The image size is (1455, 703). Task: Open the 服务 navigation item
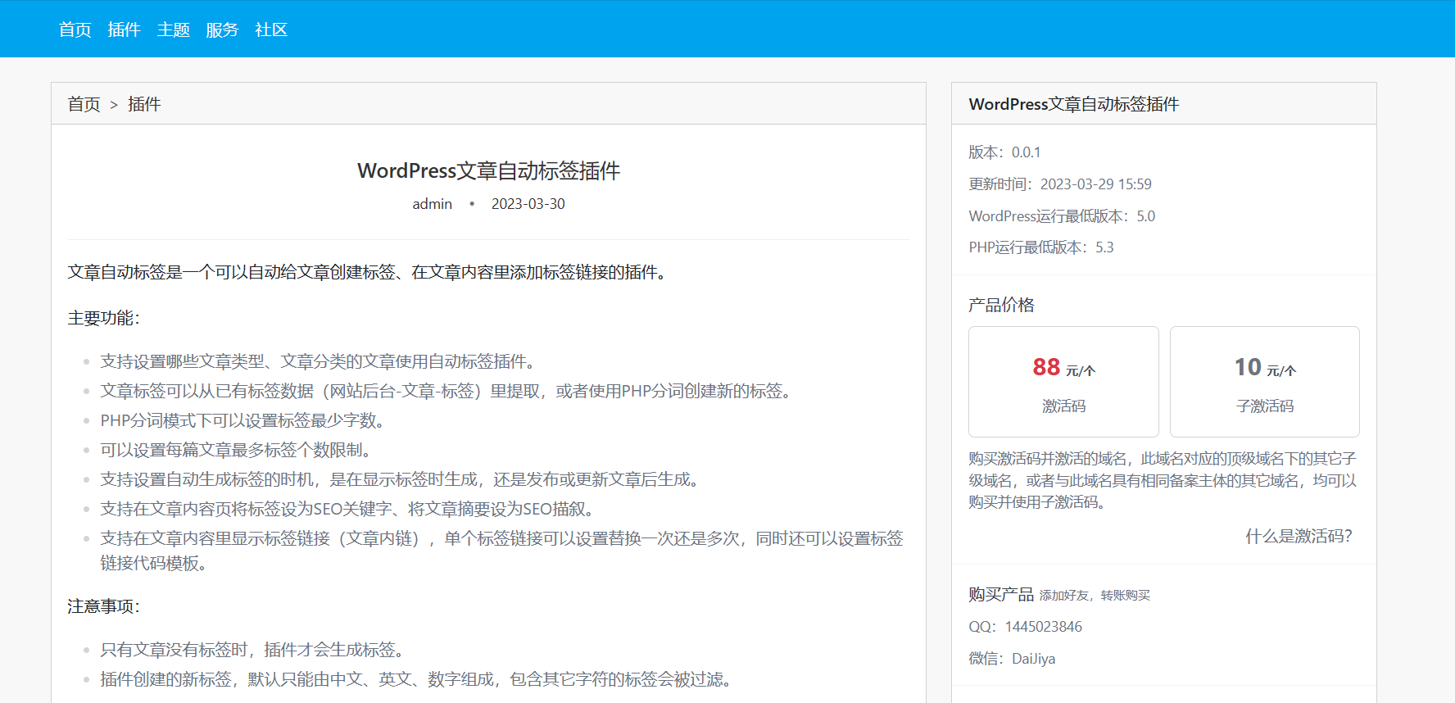222,29
